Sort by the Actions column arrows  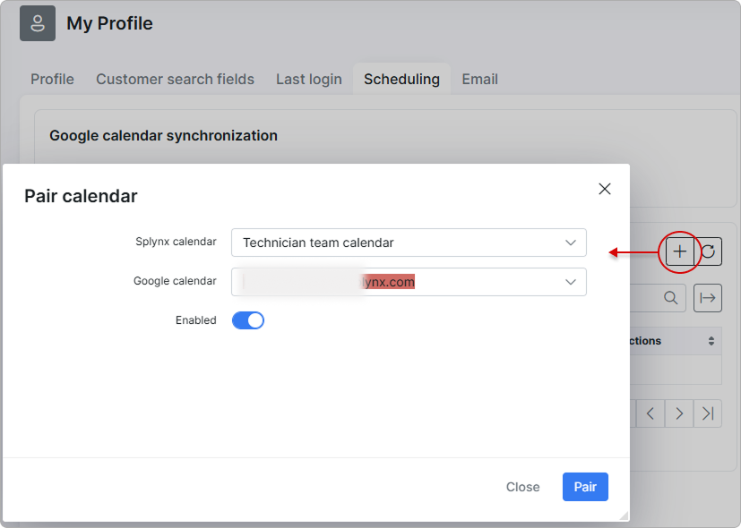tap(711, 341)
